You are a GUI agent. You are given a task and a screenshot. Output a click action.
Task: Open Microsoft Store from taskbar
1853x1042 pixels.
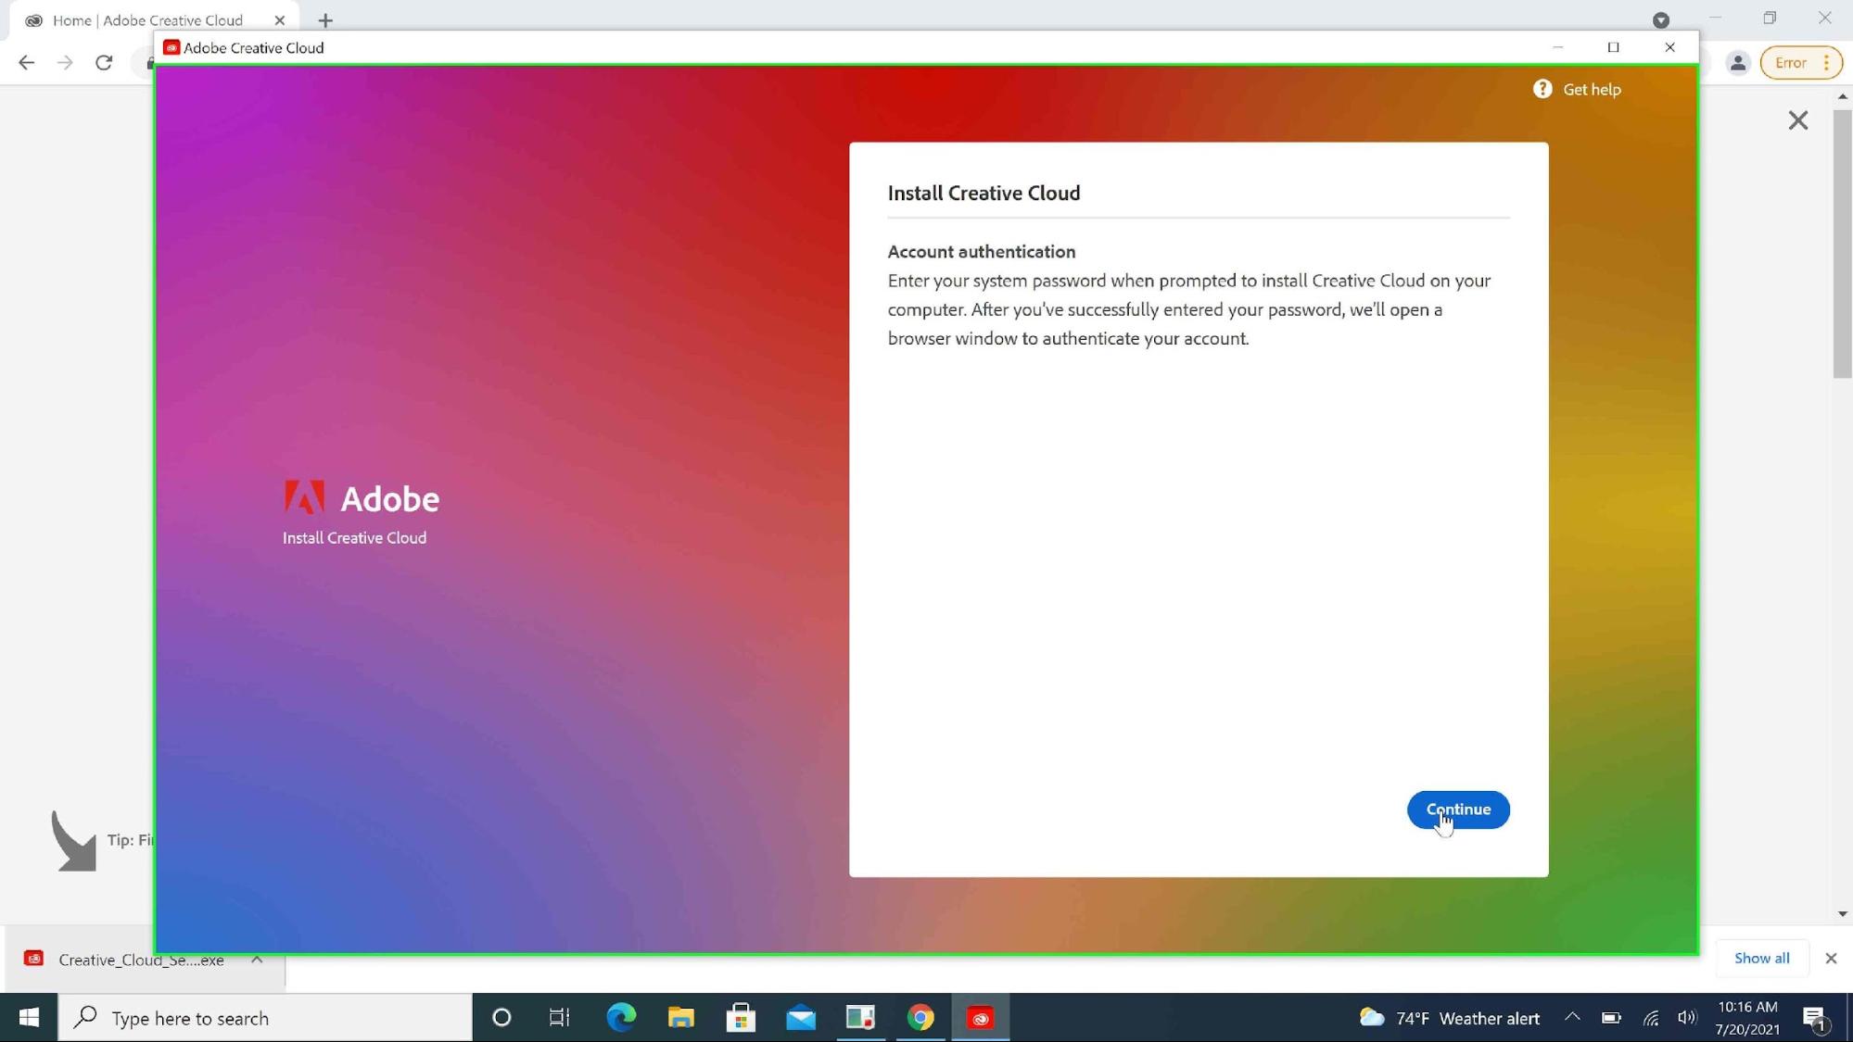coord(741,1018)
